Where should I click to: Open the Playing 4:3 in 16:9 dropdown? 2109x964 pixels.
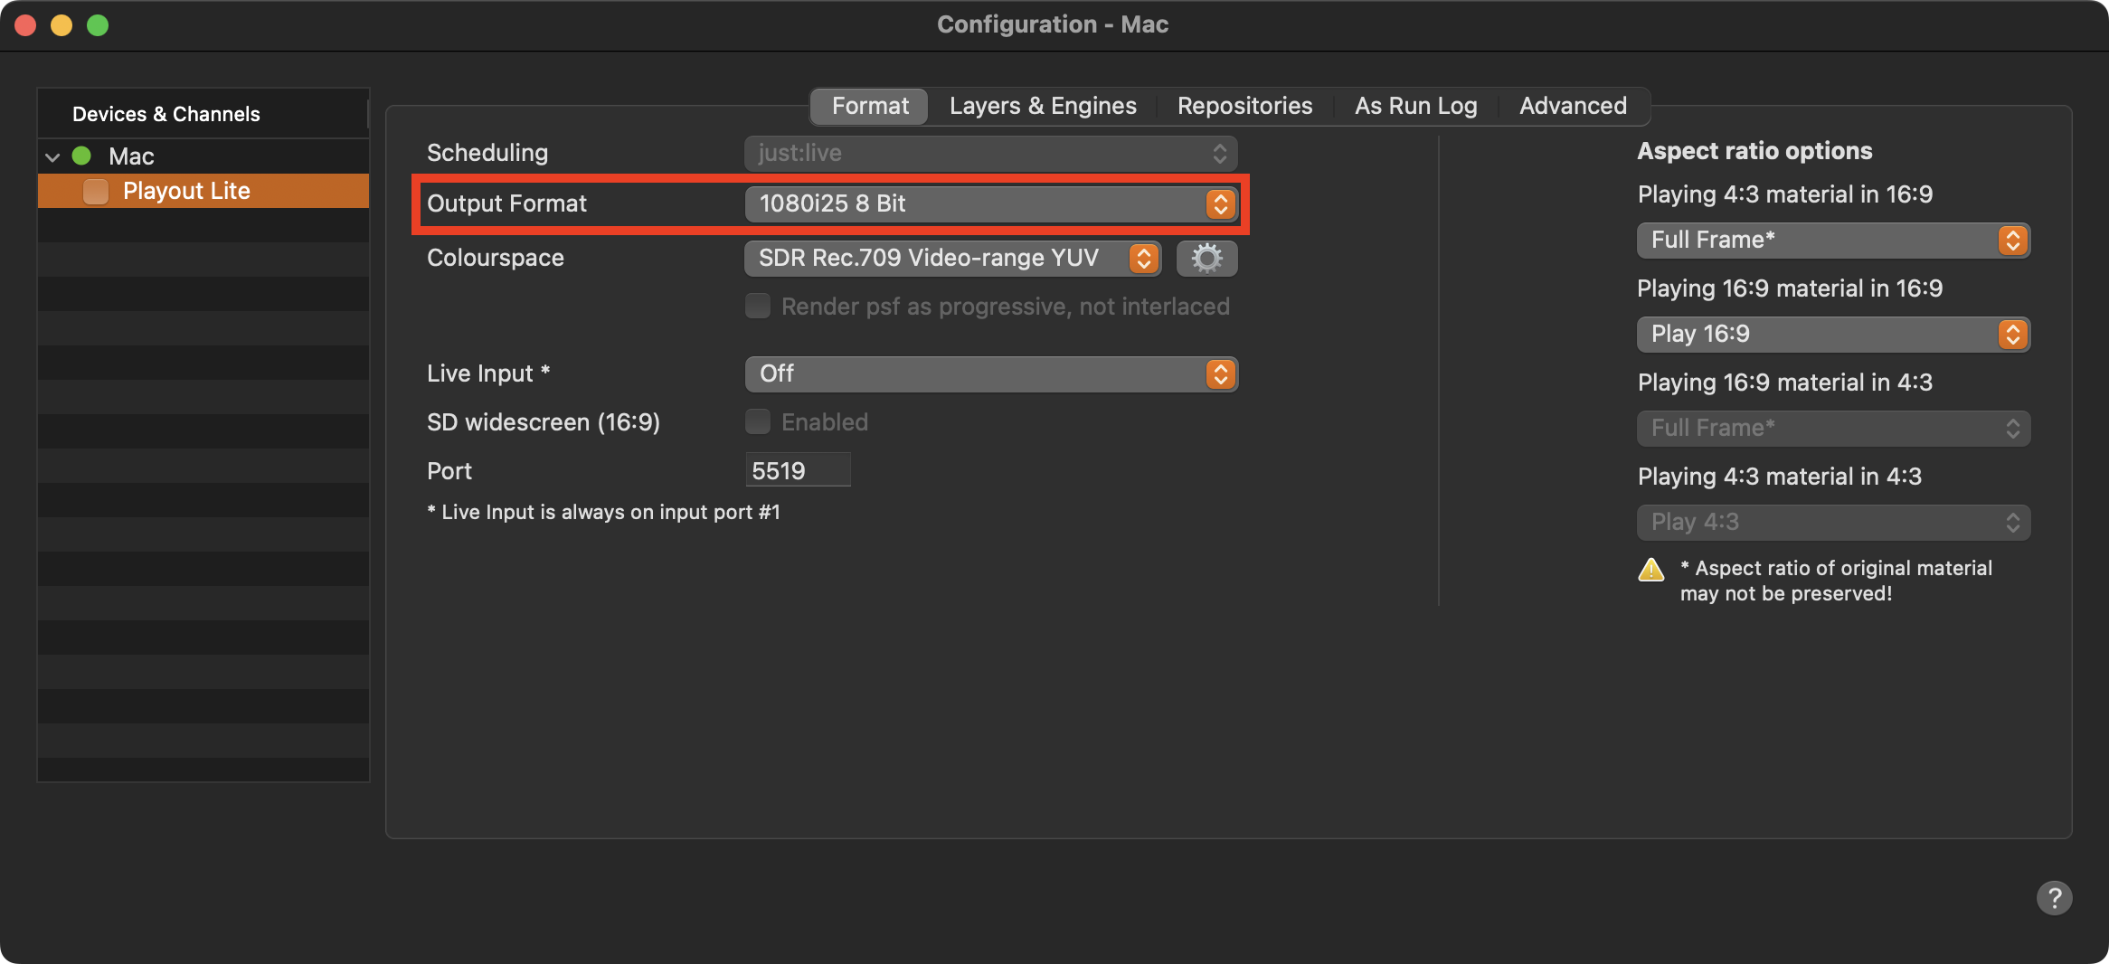1833,241
